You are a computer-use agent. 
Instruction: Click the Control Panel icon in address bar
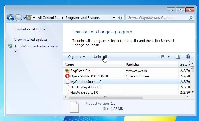29,18
